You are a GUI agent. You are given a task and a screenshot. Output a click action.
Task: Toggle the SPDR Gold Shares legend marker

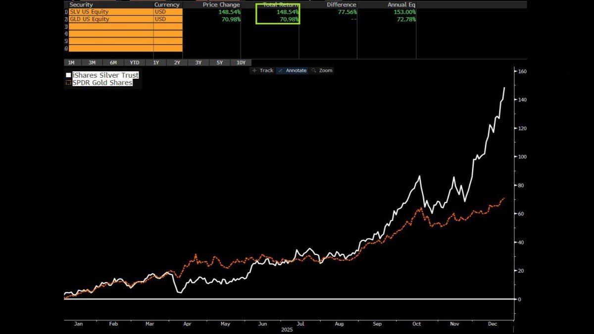68,83
